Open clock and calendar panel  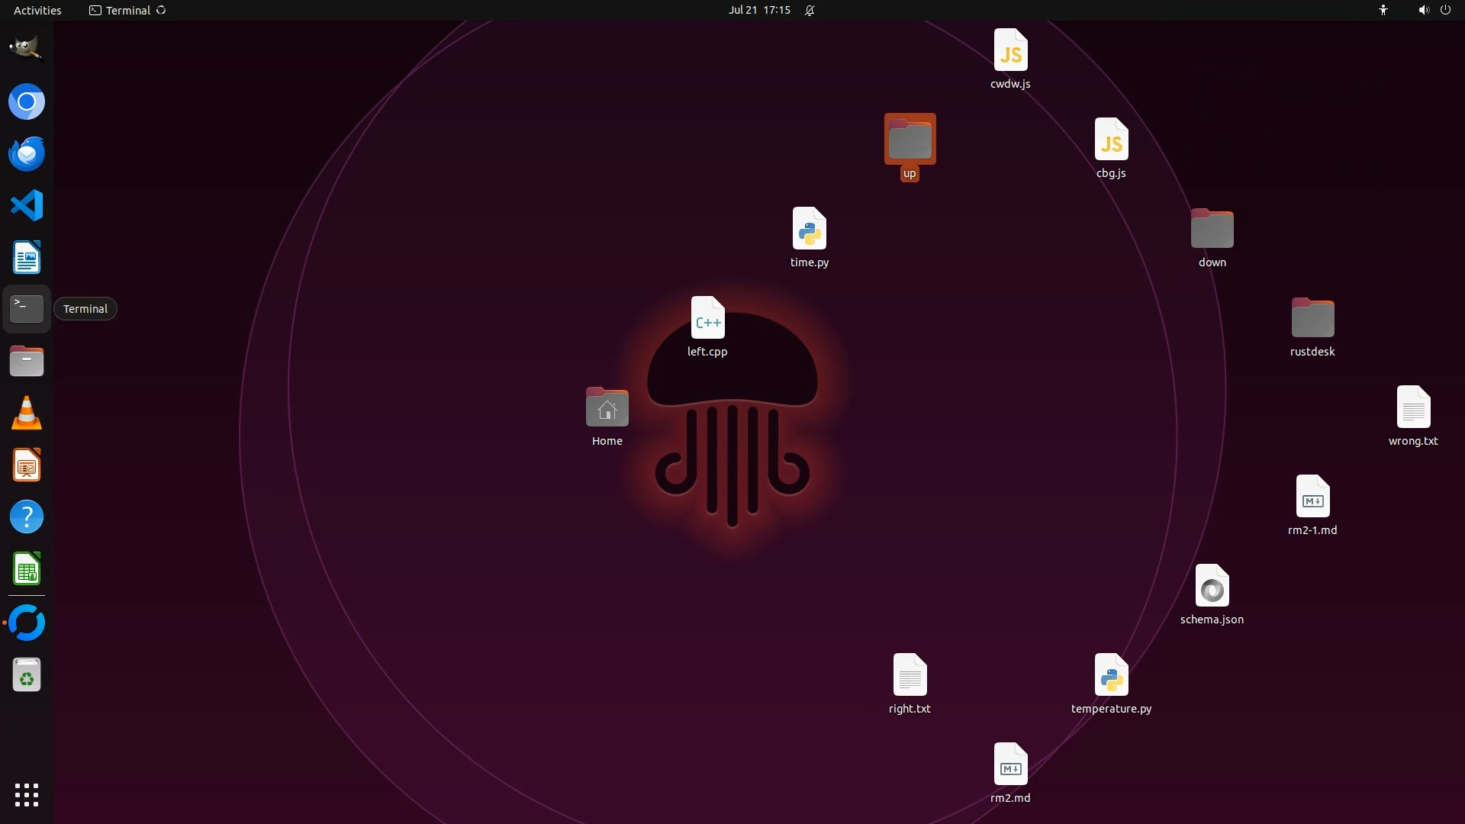[758, 10]
